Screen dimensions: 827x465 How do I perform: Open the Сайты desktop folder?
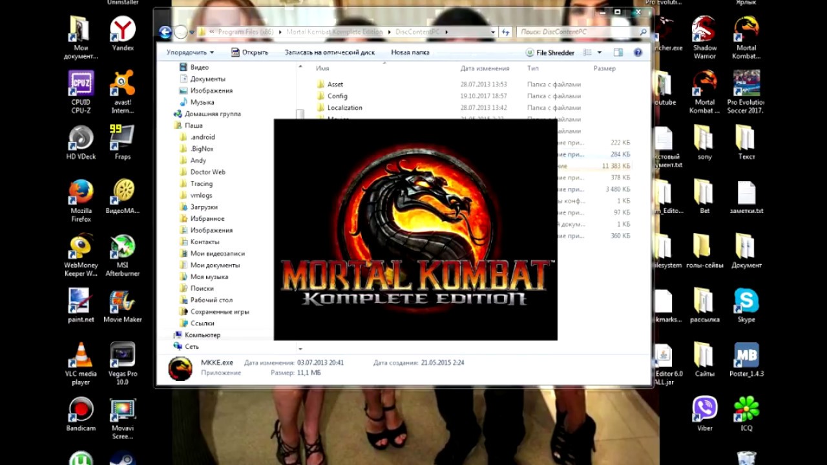(704, 360)
